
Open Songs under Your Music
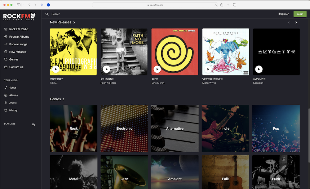(11, 88)
